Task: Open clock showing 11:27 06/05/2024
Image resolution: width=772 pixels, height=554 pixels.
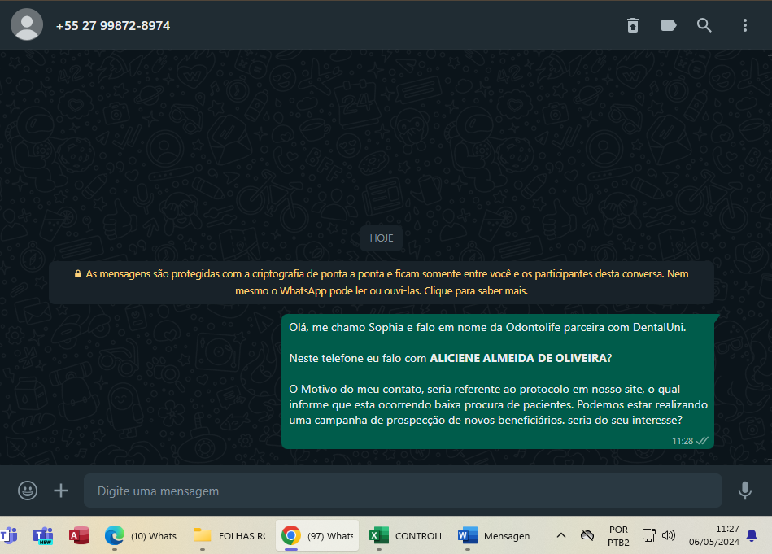Action: (714, 535)
